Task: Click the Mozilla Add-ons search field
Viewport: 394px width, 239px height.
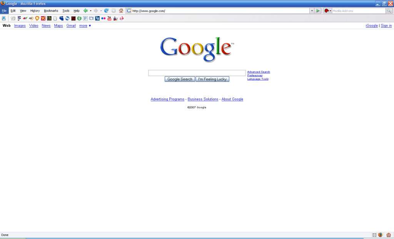Action: click(x=359, y=11)
